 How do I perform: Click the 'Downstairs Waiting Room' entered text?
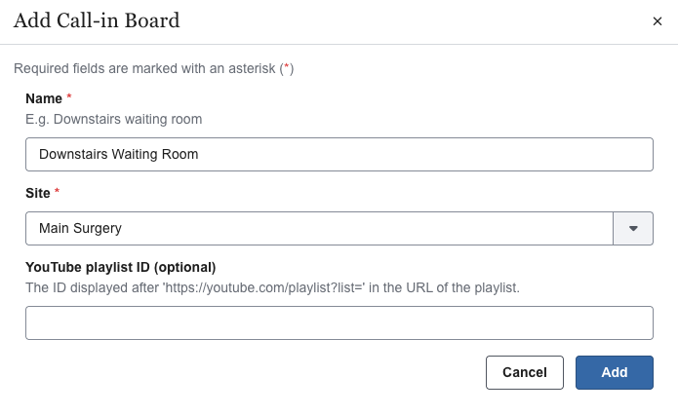tap(118, 154)
